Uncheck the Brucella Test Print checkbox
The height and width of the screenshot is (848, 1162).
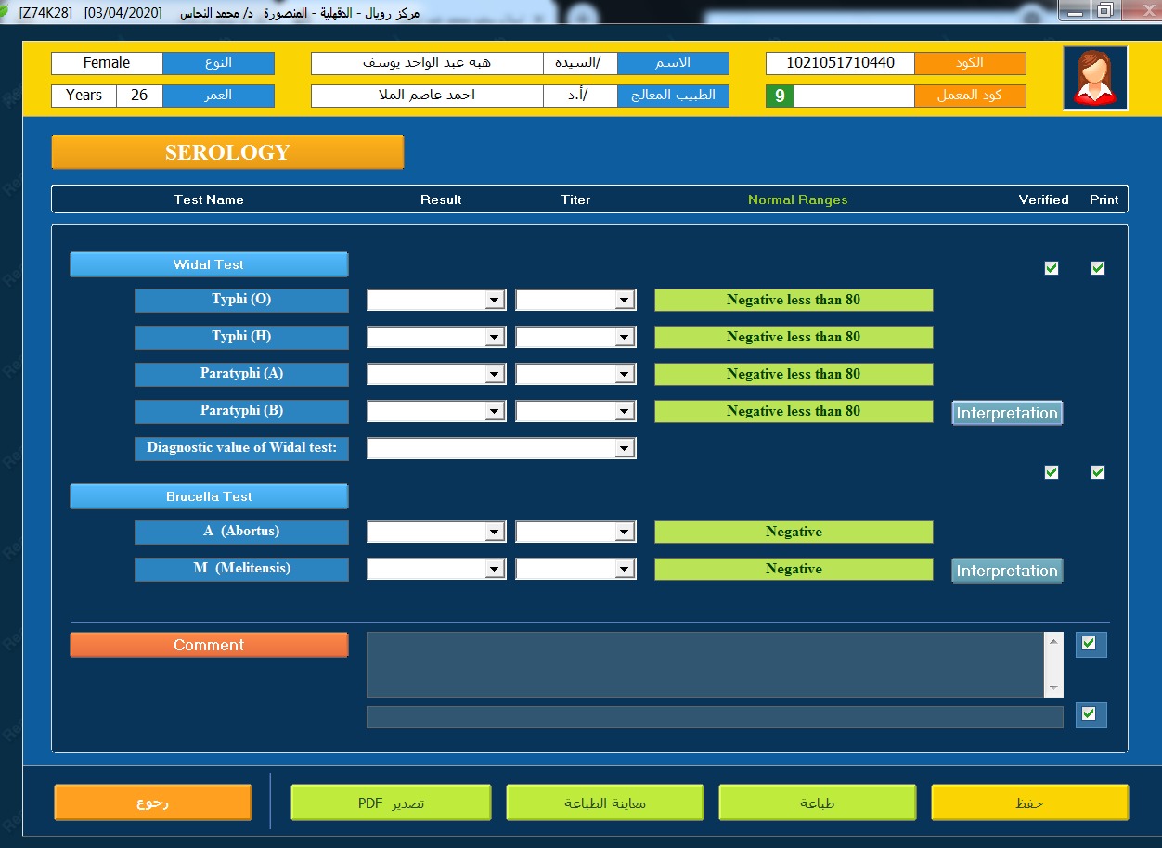[1098, 472]
